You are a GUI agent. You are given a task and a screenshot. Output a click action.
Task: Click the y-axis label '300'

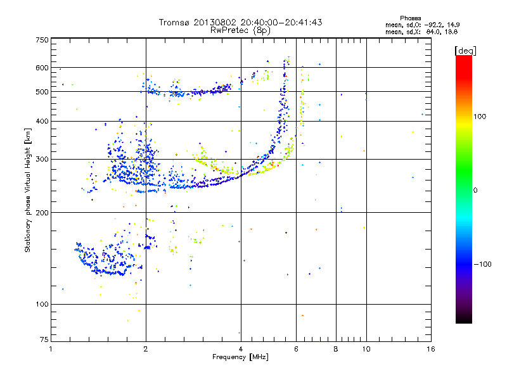(x=42, y=159)
